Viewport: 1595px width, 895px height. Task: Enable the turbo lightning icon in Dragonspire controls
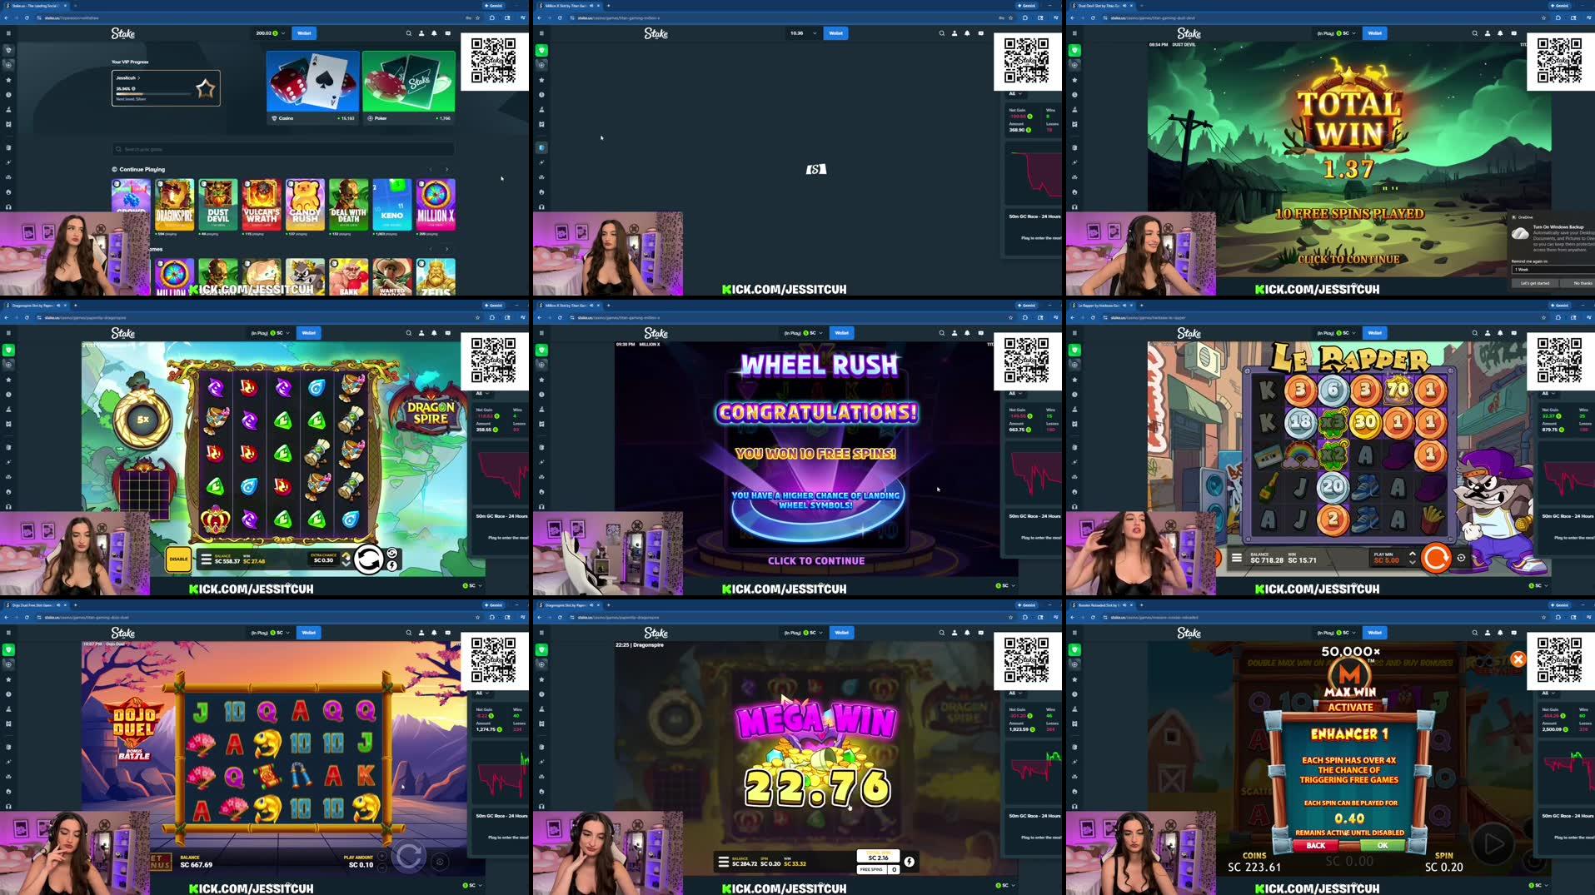391,564
